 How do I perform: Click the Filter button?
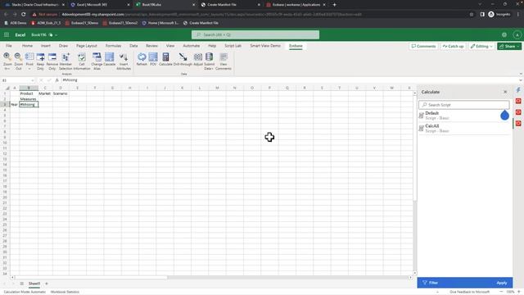431,283
